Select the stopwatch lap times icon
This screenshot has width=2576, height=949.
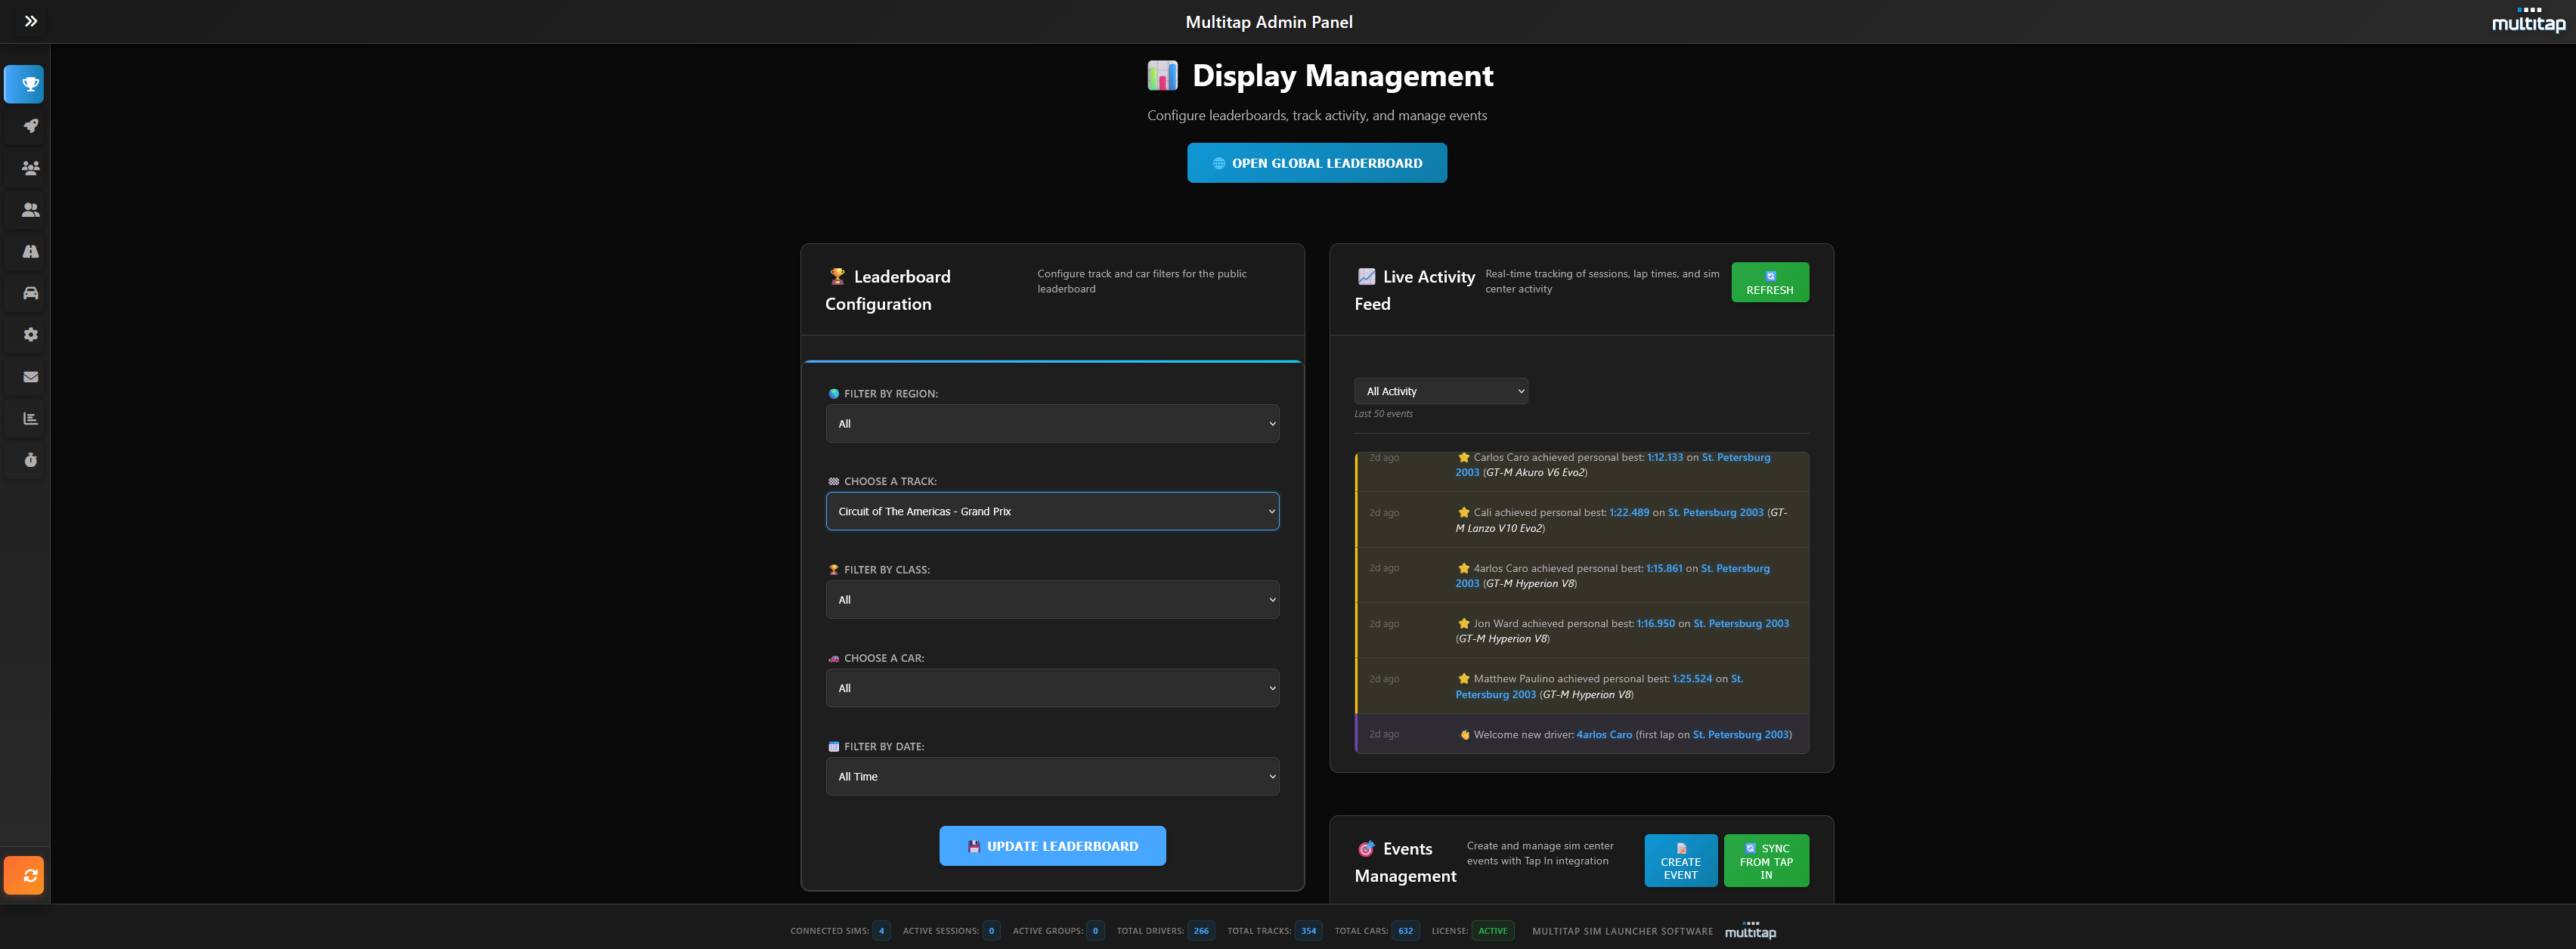pos(25,460)
